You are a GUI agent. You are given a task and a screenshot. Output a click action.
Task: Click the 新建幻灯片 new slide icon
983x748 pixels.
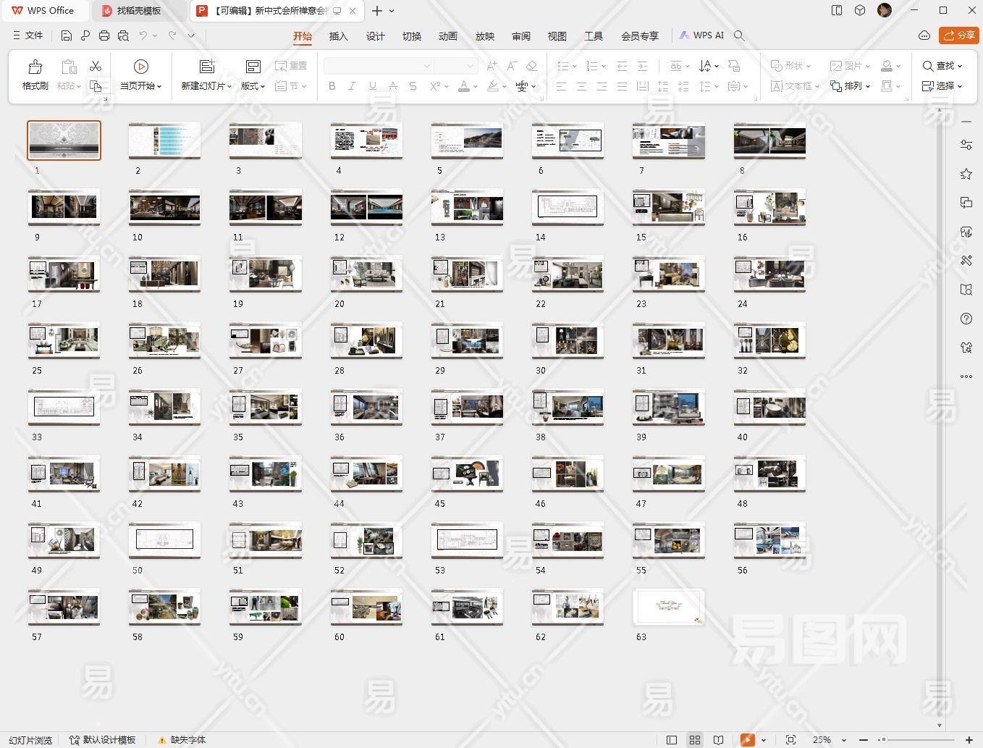click(x=207, y=67)
